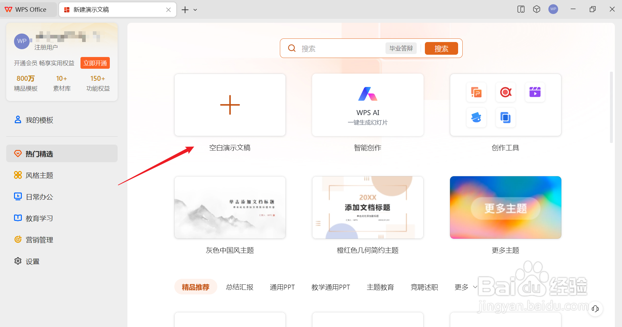Switch to the 竞聘述职 tab

pyautogui.click(x=425, y=287)
